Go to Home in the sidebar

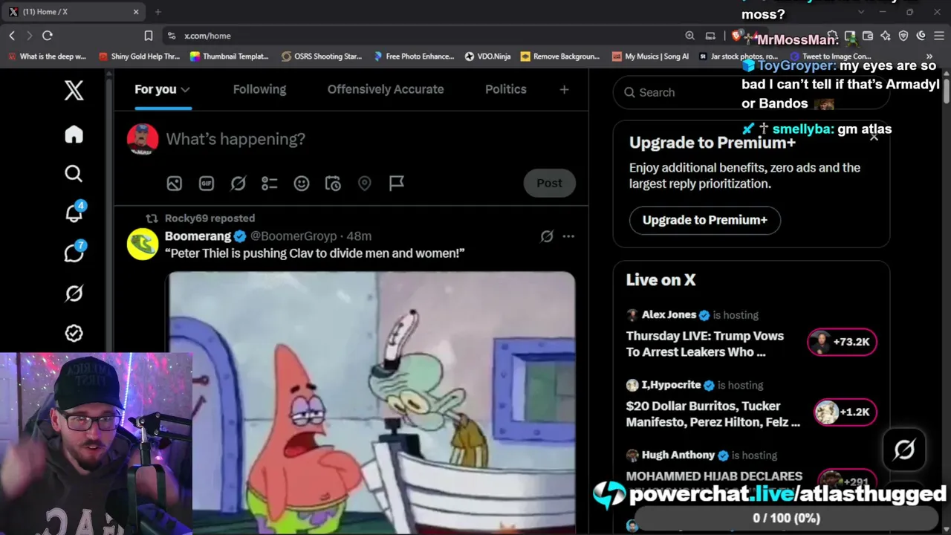(x=74, y=134)
